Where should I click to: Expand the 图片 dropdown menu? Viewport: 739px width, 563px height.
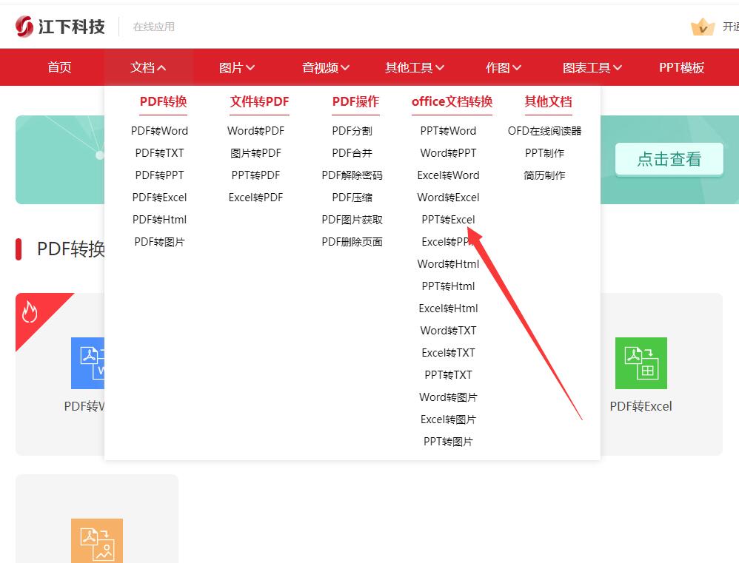237,67
